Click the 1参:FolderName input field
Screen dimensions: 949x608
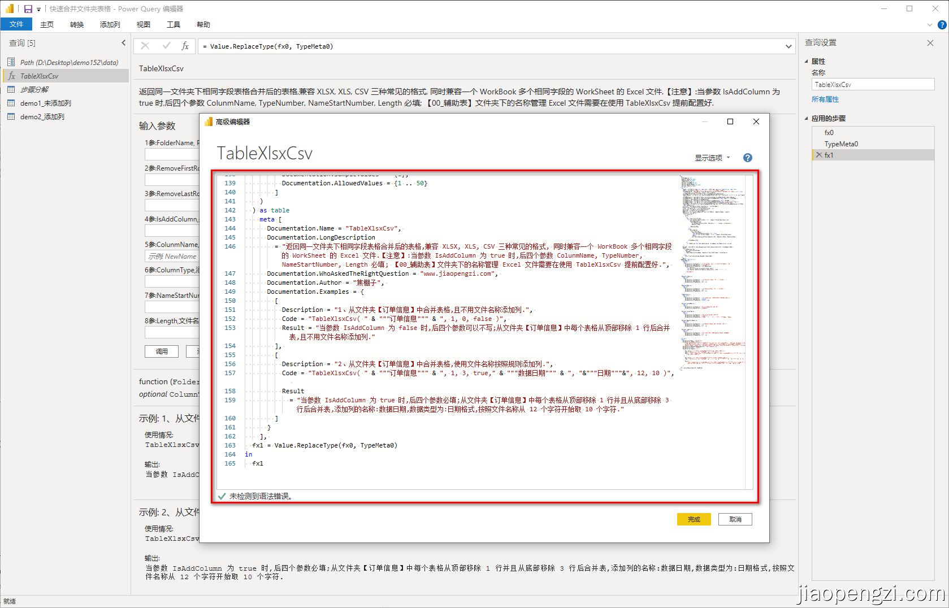[x=172, y=154]
